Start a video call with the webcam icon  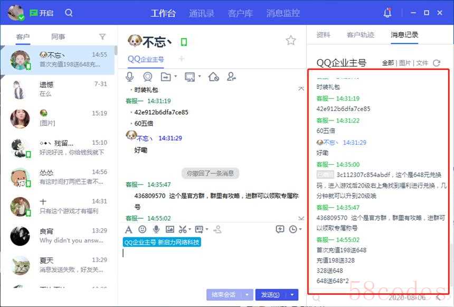coord(148,77)
